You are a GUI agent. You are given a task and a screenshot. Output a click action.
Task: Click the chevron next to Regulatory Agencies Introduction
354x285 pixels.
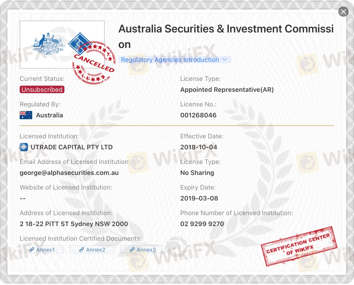(224, 59)
